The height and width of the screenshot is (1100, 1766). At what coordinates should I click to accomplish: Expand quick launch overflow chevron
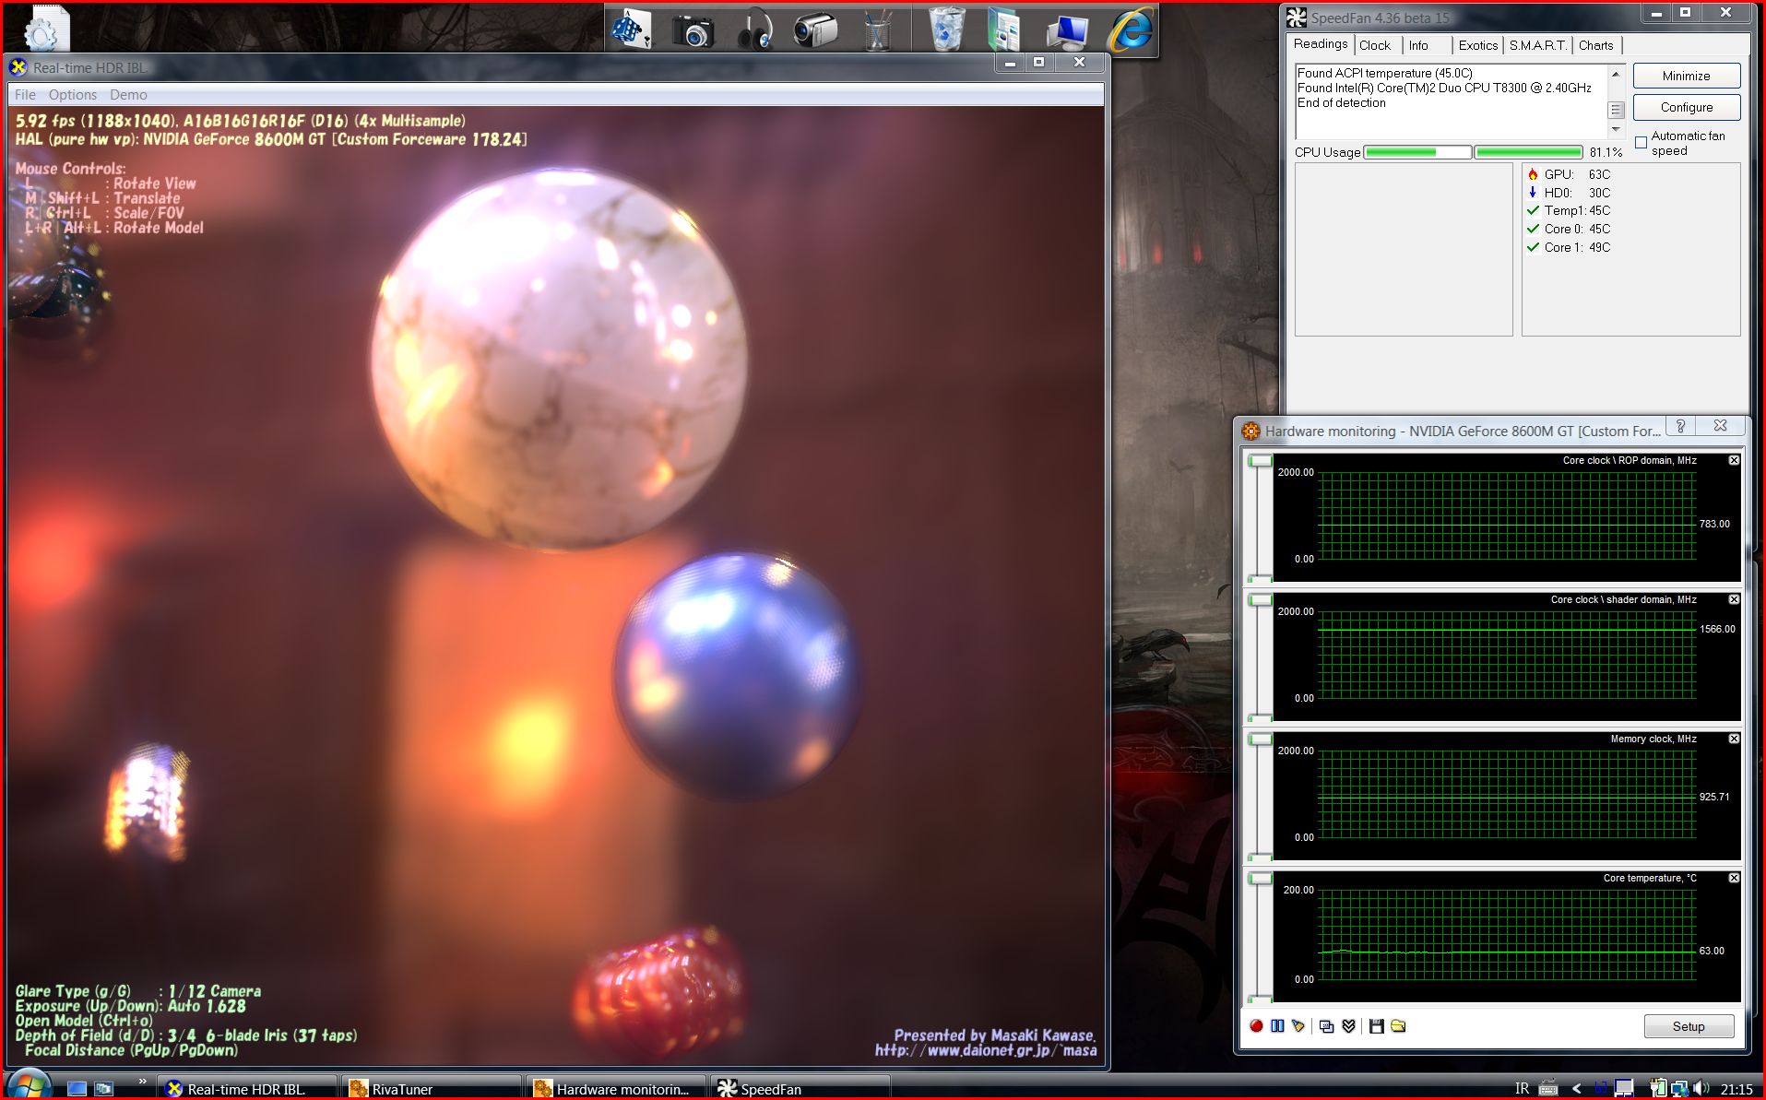(142, 1082)
